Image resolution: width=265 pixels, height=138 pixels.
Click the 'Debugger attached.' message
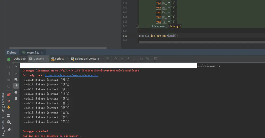click(x=36, y=131)
